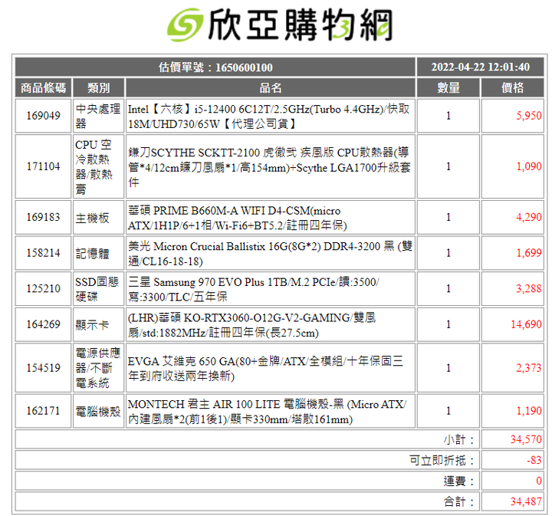
Task: Click the 電腦機殼 category cell
Action: click(98, 412)
